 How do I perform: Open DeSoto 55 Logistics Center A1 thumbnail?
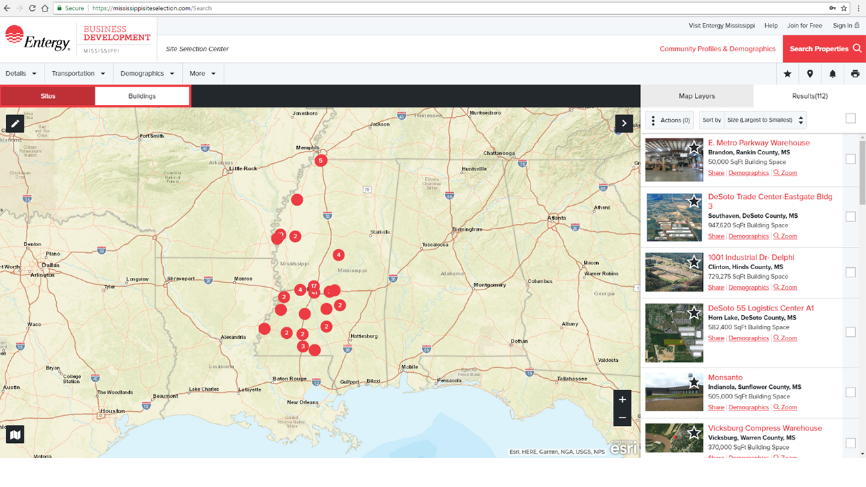coord(674,333)
